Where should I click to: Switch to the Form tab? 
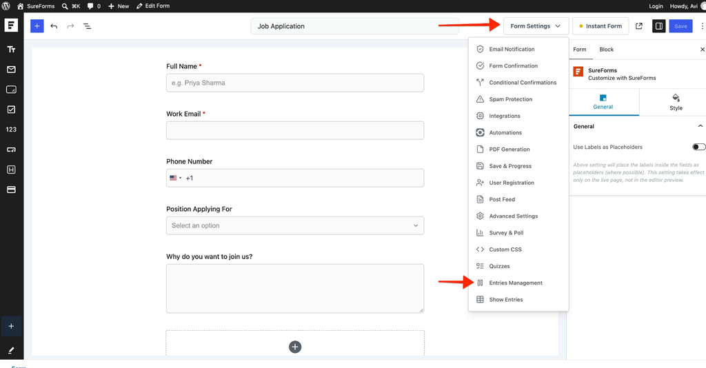click(579, 50)
